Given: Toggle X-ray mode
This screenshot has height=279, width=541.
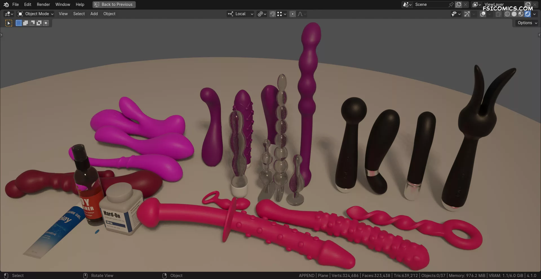Looking at the screenshot, I should (x=498, y=14).
